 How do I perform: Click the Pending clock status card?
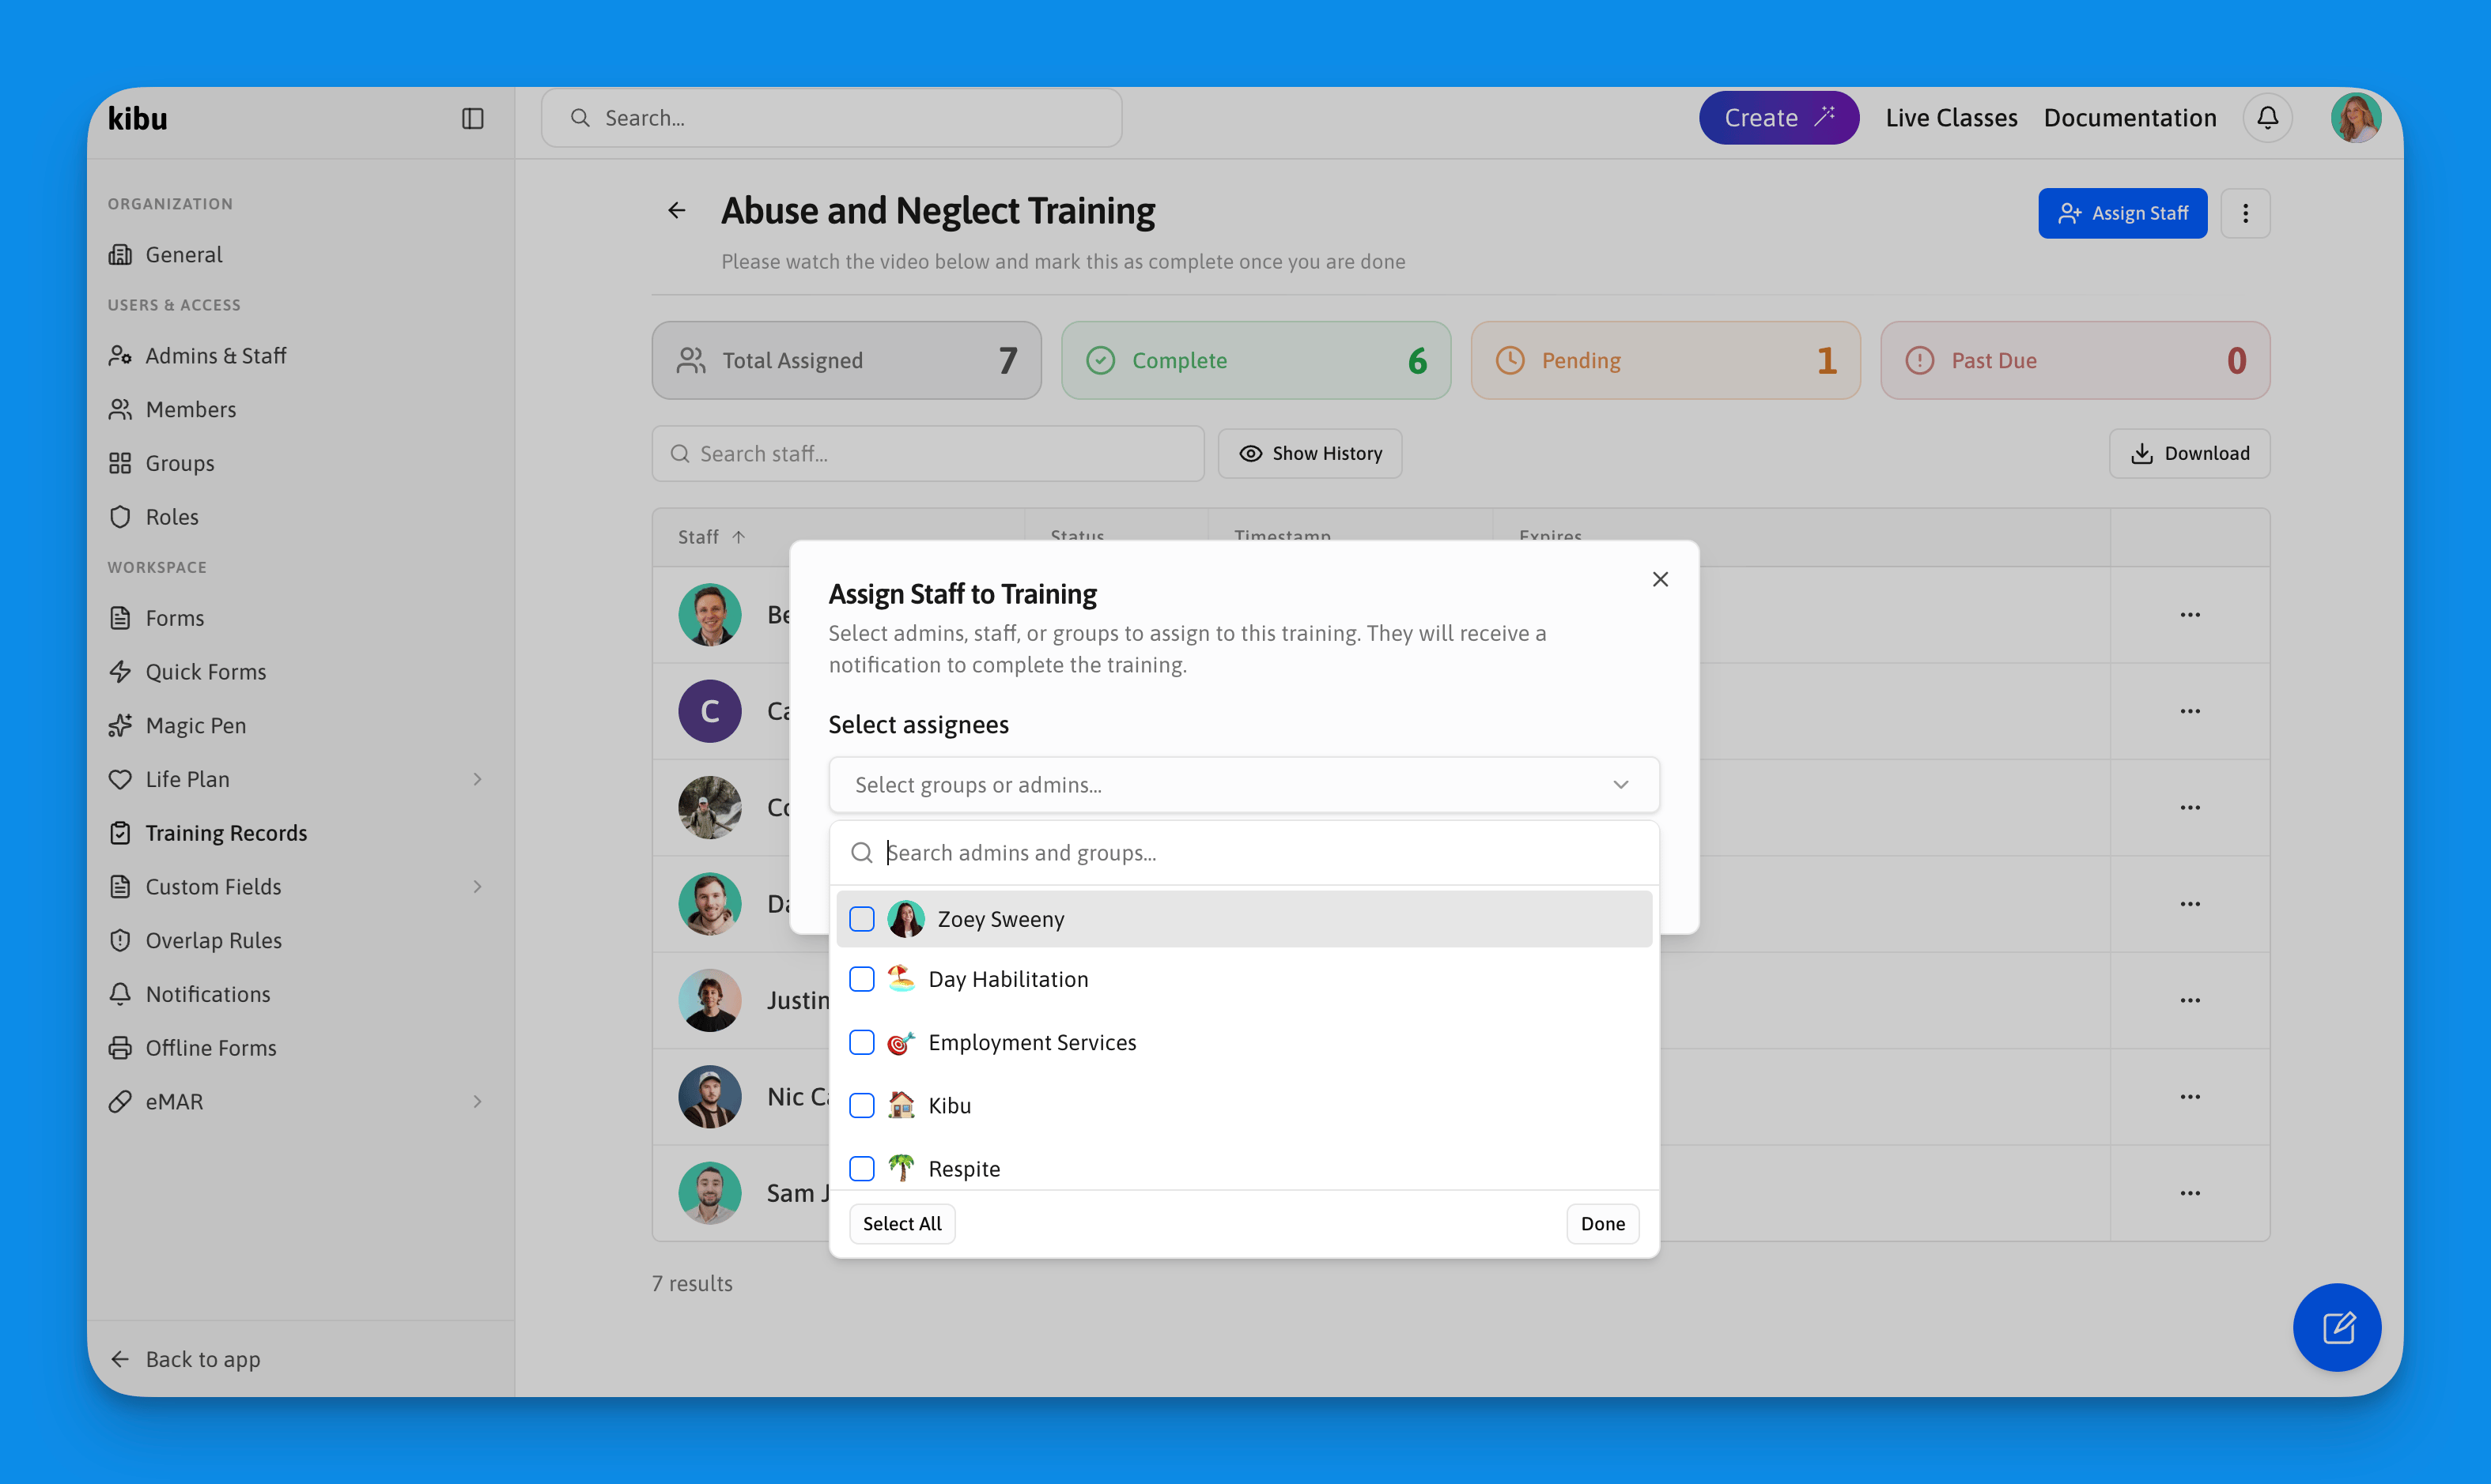tap(1665, 360)
